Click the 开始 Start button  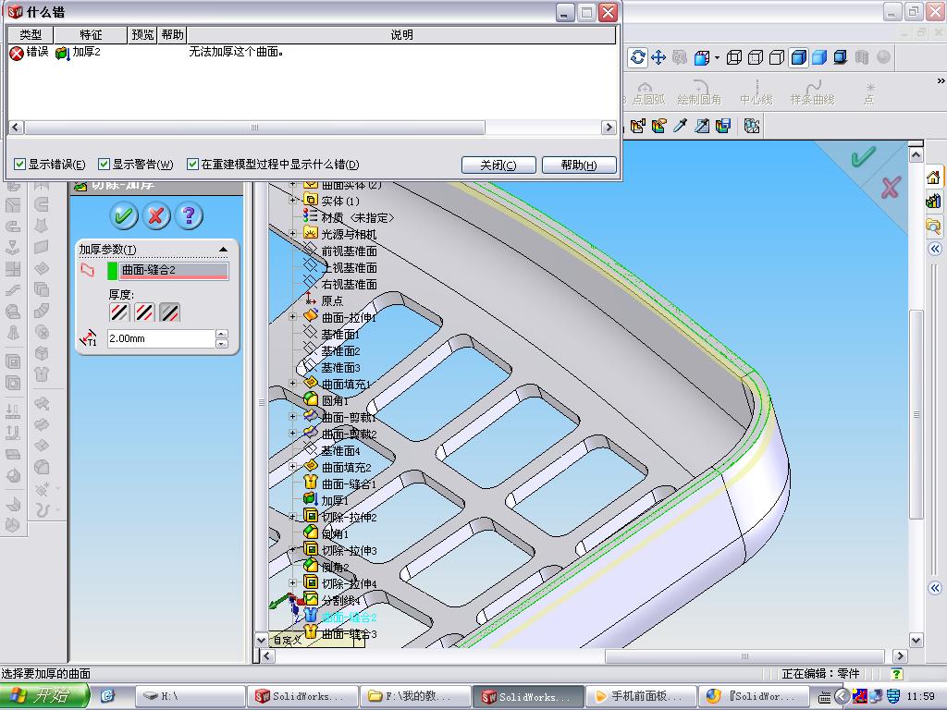point(43,696)
